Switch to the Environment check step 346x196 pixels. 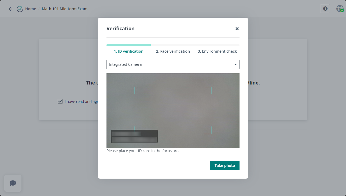point(217,51)
